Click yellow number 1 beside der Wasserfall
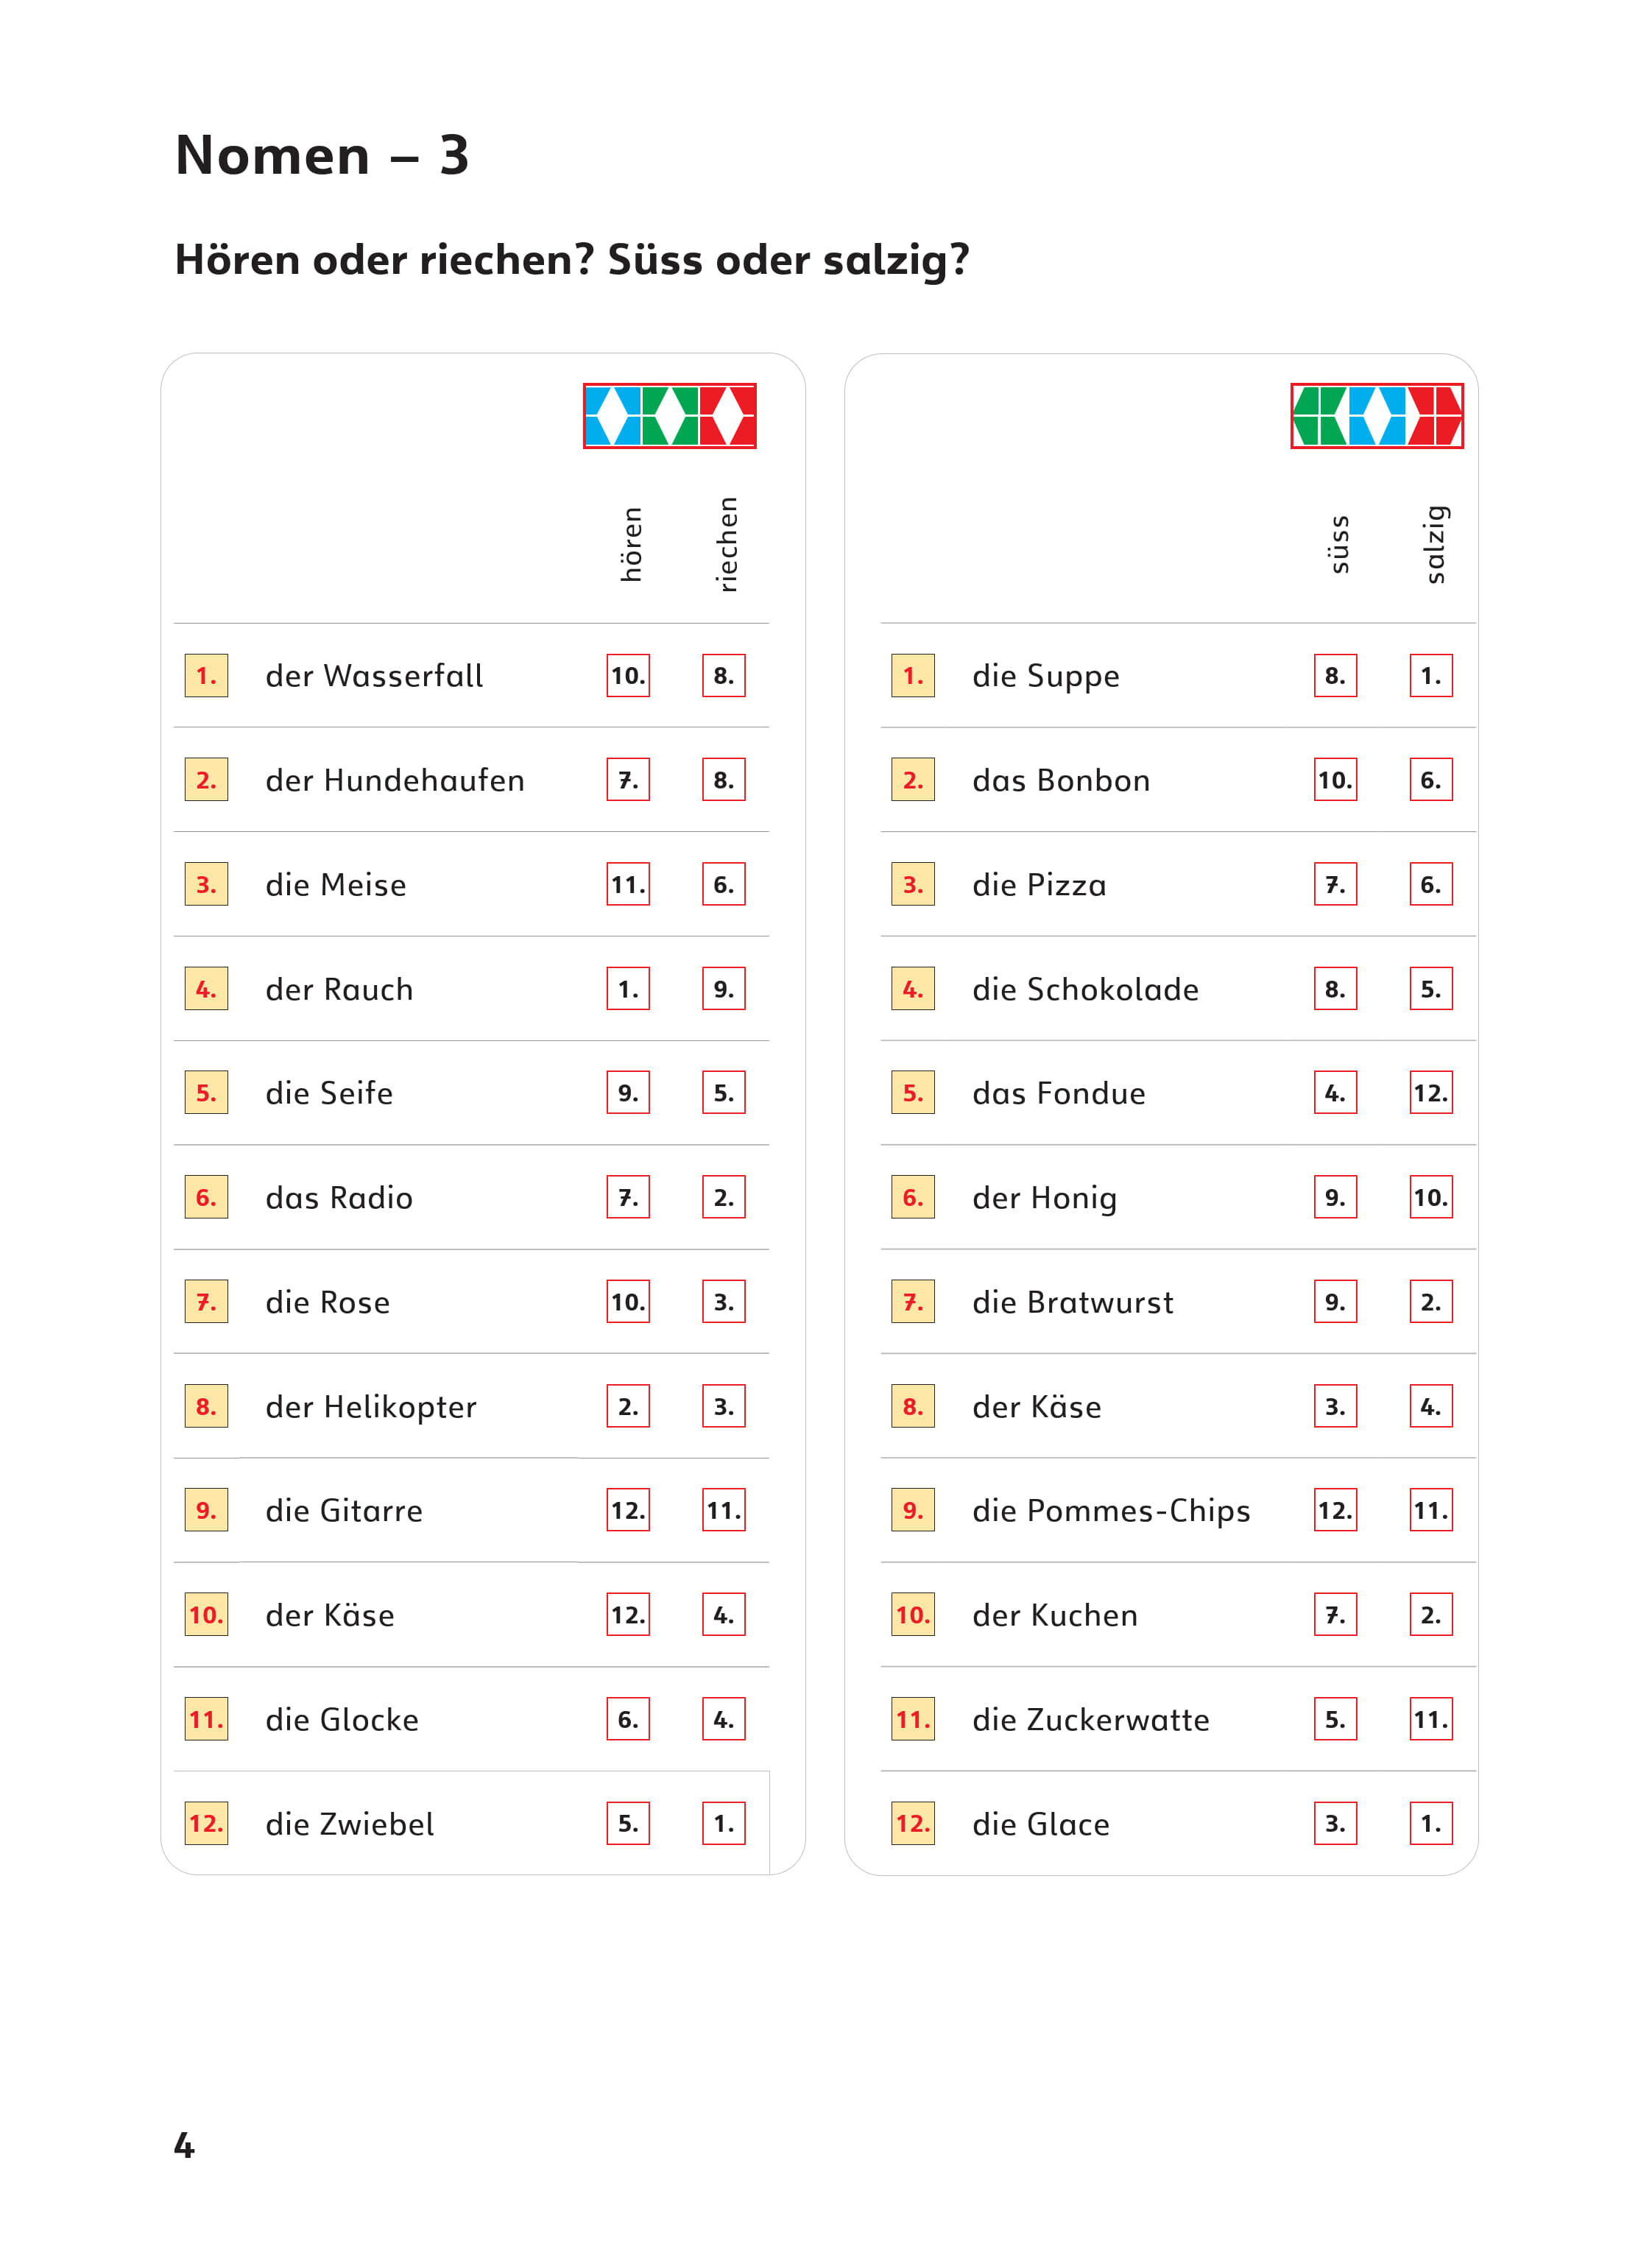The width and height of the screenshot is (1652, 2261). coord(206,676)
